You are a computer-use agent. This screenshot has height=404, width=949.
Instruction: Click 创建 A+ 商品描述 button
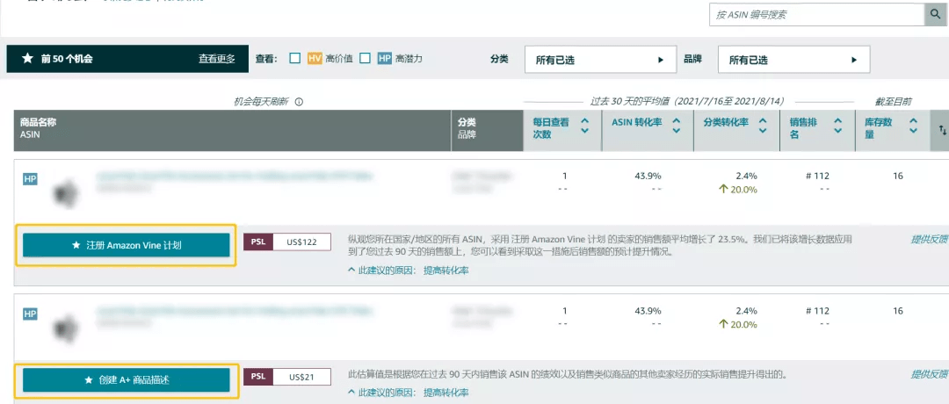coord(127,380)
